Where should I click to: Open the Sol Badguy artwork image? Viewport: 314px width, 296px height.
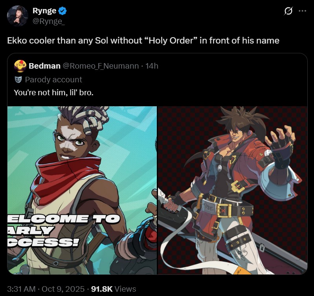pyautogui.click(x=233, y=191)
